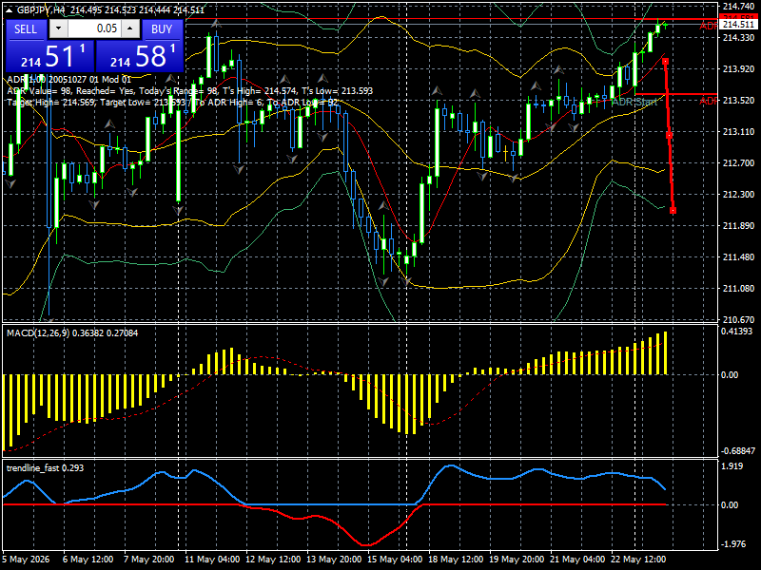Click the 5 May 2026 date label

point(27,559)
